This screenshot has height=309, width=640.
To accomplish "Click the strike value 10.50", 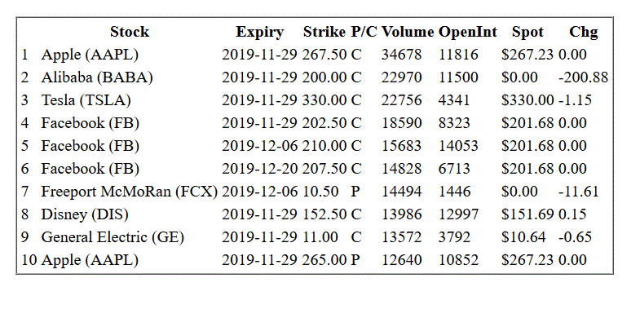I will pyautogui.click(x=320, y=192).
